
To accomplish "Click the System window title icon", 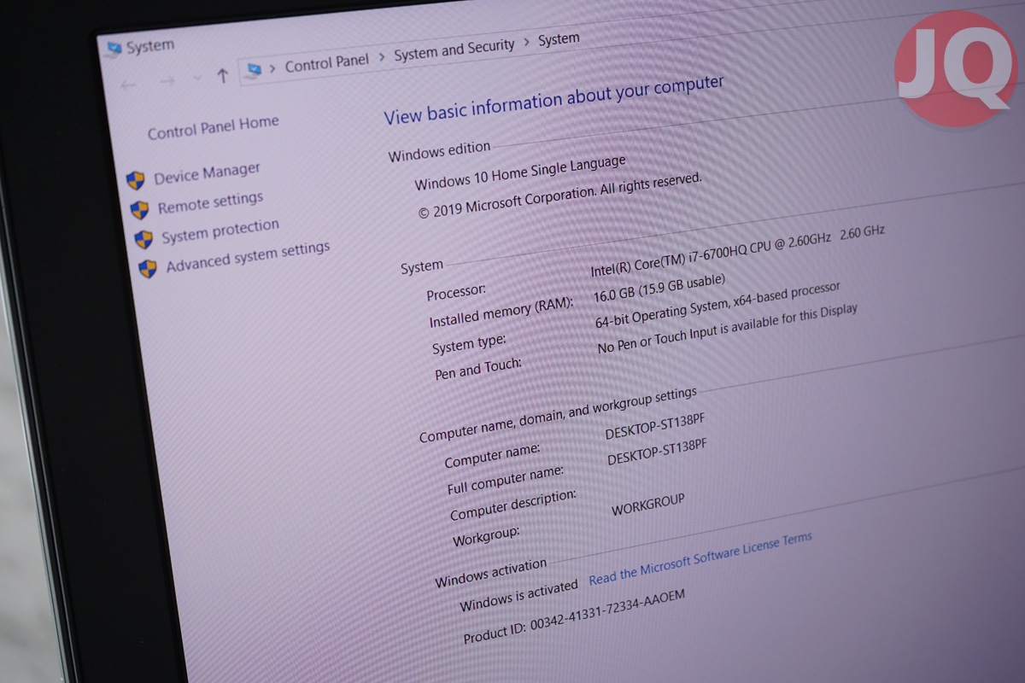I will (x=113, y=50).
